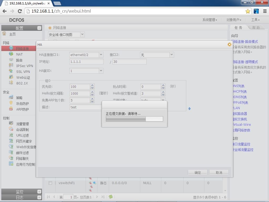
Task: Increase the Hello报文警戒值 value
Action: [x=163, y=92]
